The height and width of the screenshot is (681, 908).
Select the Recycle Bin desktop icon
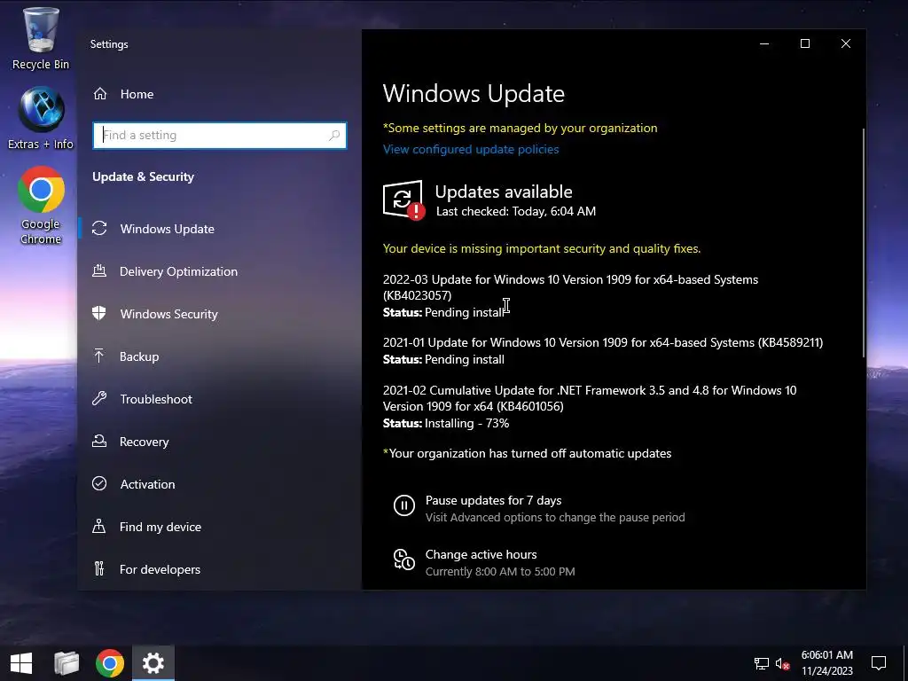click(41, 39)
